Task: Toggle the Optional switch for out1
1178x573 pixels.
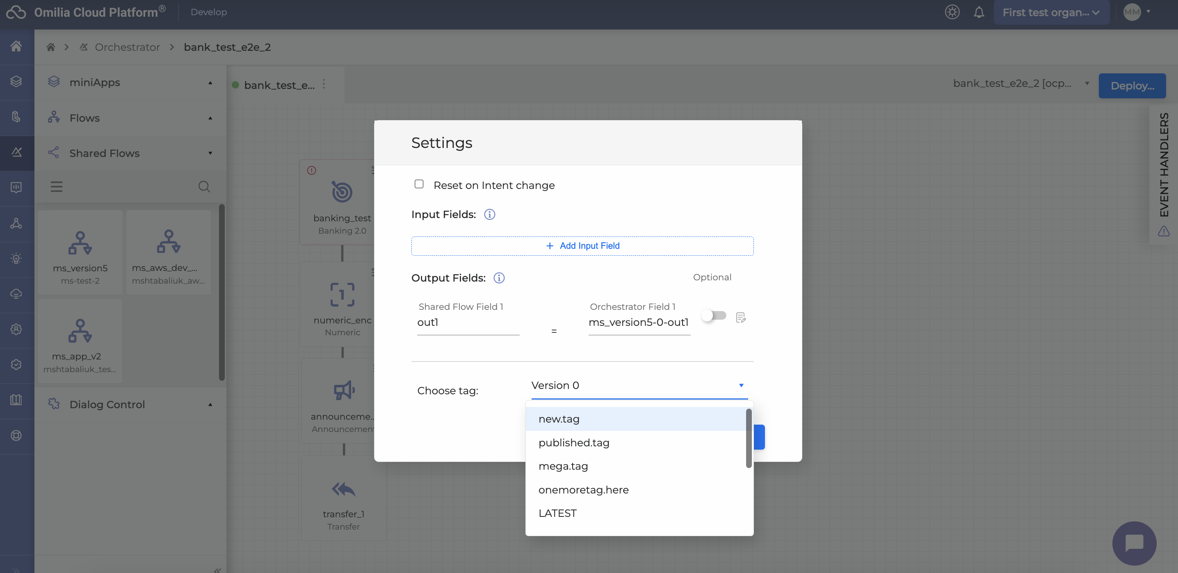Action: tap(714, 316)
